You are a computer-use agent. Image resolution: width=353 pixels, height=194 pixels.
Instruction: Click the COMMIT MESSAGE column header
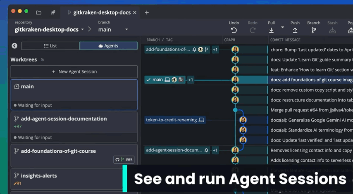(x=285, y=40)
